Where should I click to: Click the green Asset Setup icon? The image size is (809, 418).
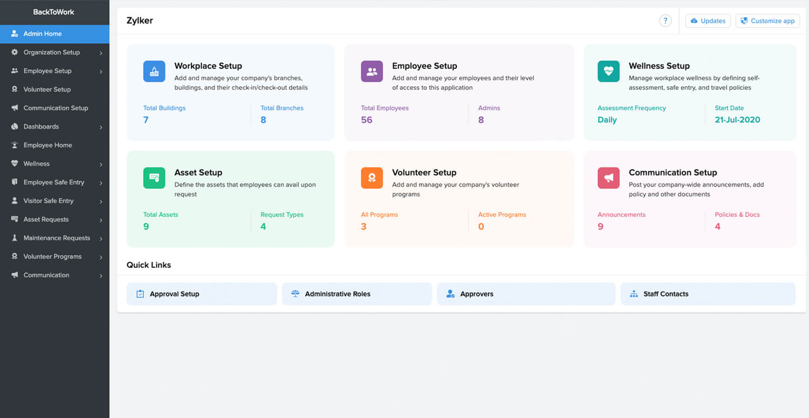click(x=154, y=178)
